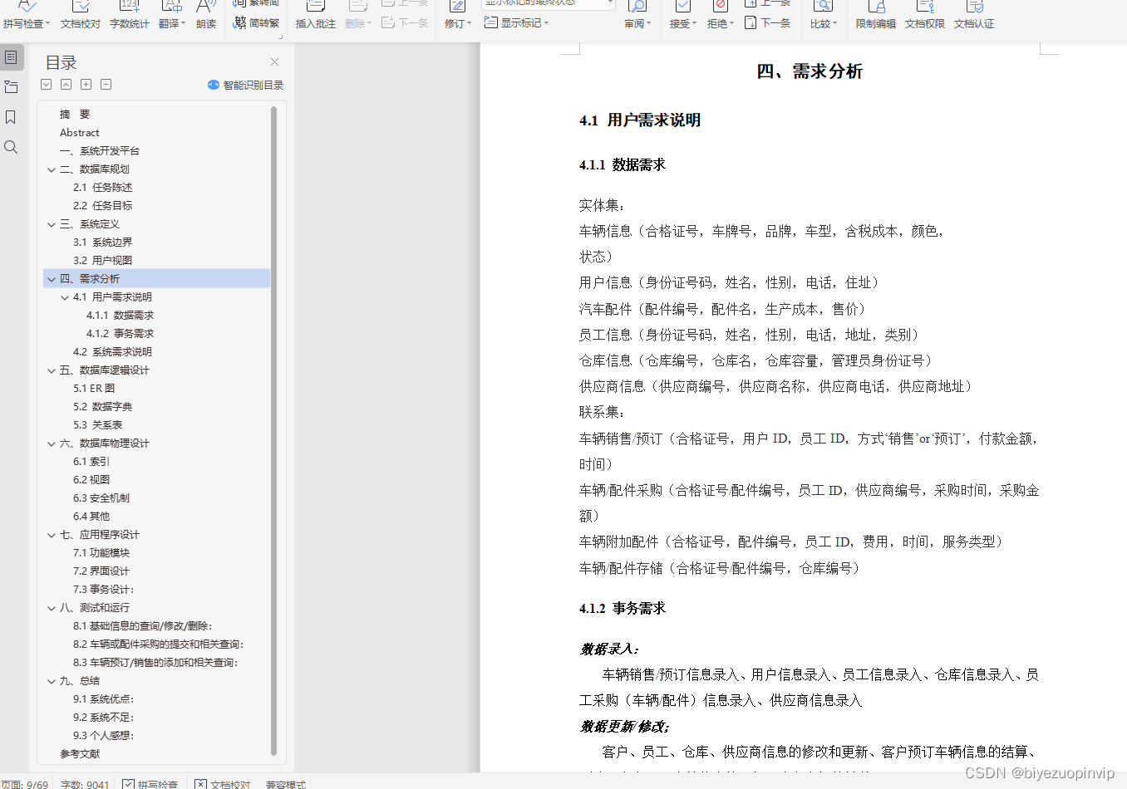Screen dimensions: 1127x789
Task: Open the 修订 track changes dropdown
Action: coord(458,16)
